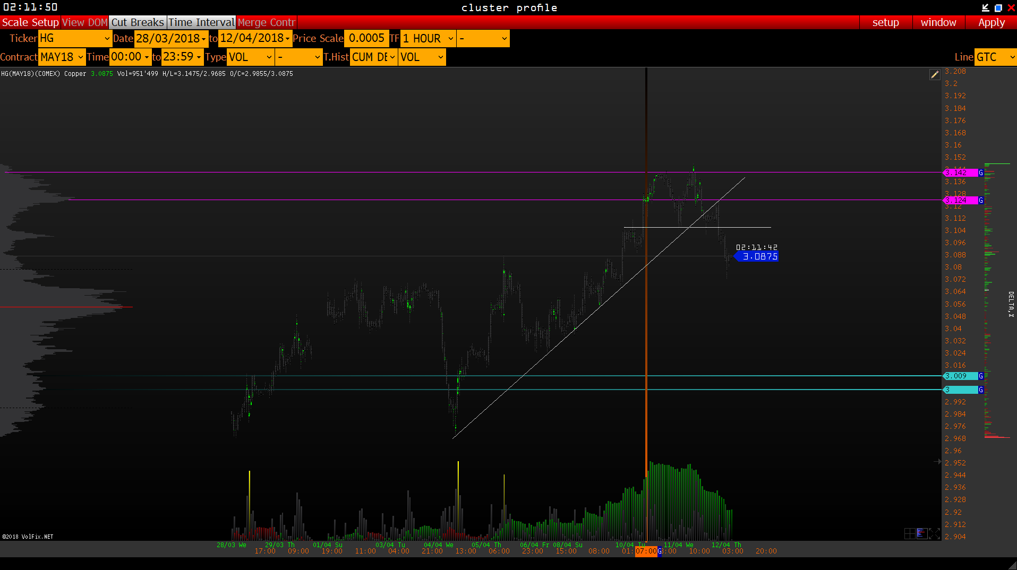Toggle the Cut Breaks option
The height and width of the screenshot is (570, 1017).
pyautogui.click(x=138, y=22)
